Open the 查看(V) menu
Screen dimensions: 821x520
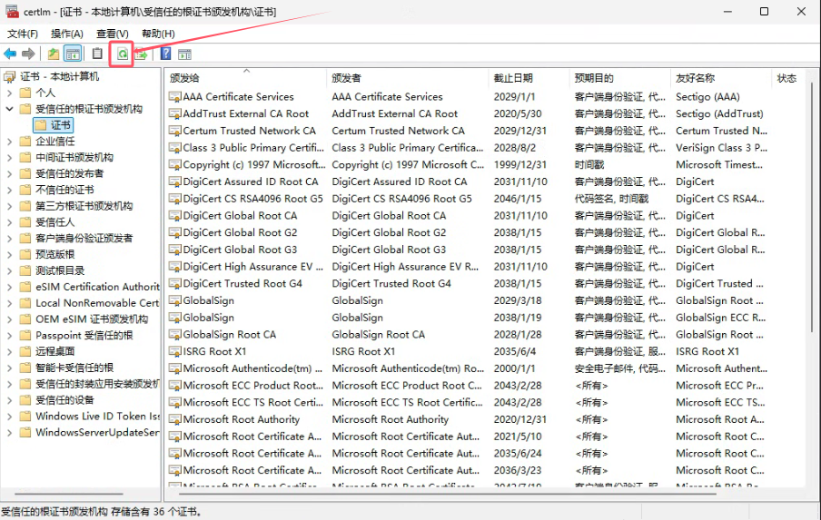[x=113, y=34]
